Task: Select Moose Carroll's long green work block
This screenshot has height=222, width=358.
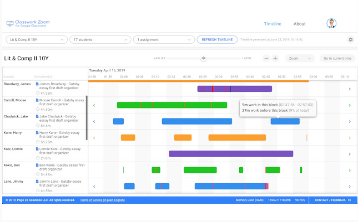Action: click(x=172, y=105)
